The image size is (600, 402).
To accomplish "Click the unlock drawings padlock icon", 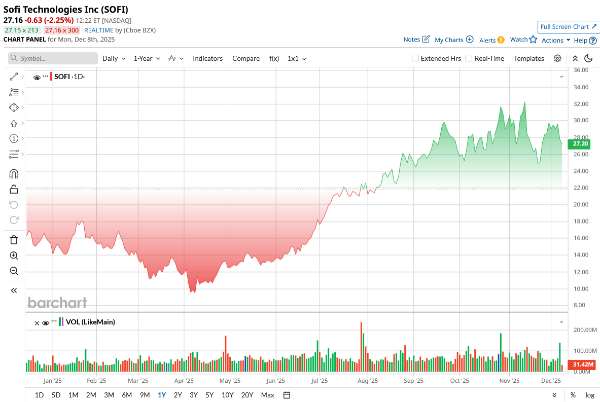I will point(14,189).
